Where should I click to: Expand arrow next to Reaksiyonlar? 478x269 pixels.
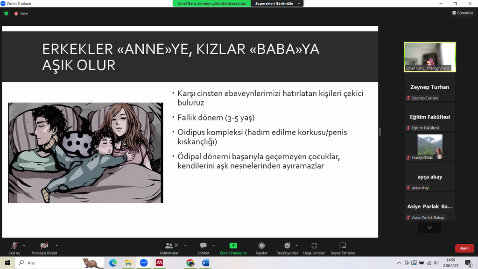296,246
